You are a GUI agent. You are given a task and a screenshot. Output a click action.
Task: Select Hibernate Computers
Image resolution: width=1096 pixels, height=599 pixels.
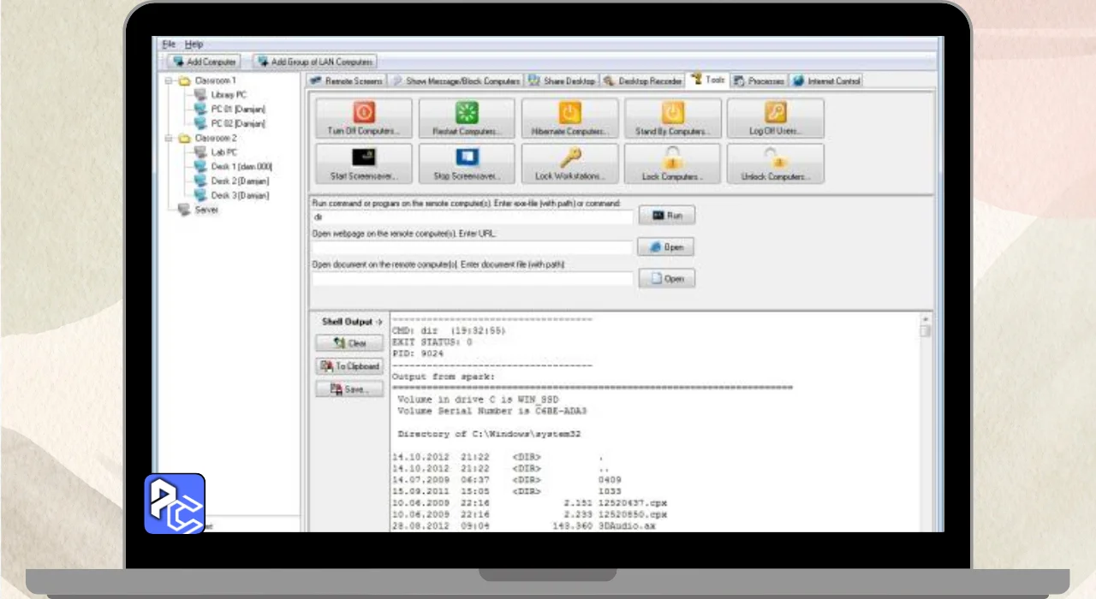point(569,118)
